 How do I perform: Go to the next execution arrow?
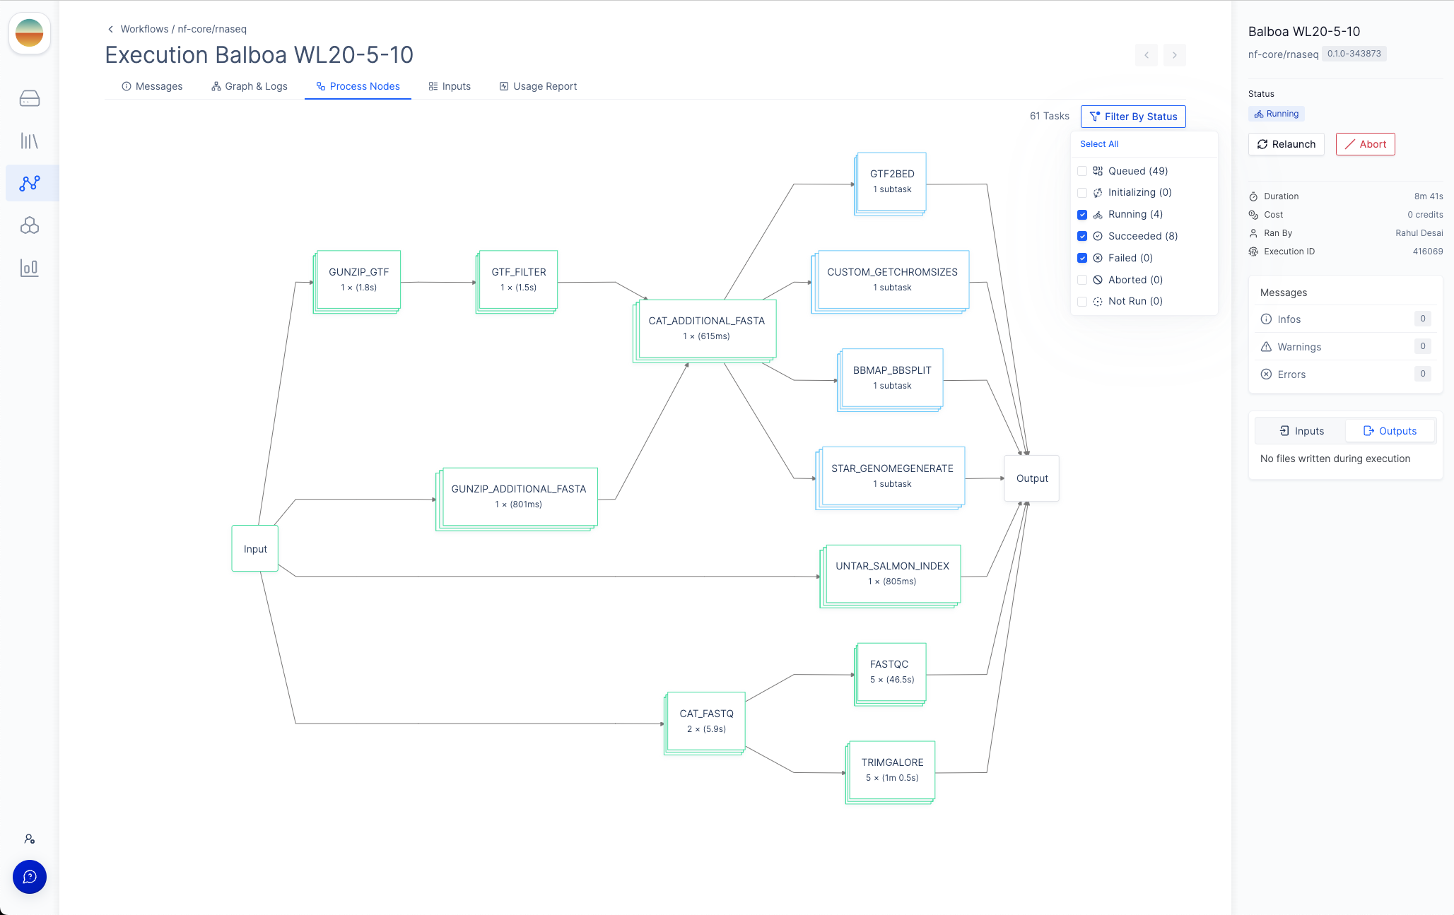point(1175,55)
